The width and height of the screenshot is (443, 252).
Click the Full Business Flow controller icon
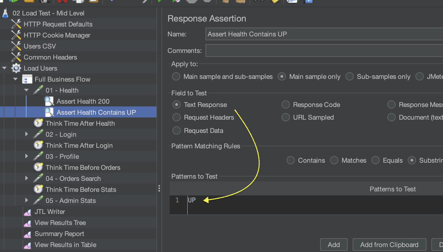(27, 79)
